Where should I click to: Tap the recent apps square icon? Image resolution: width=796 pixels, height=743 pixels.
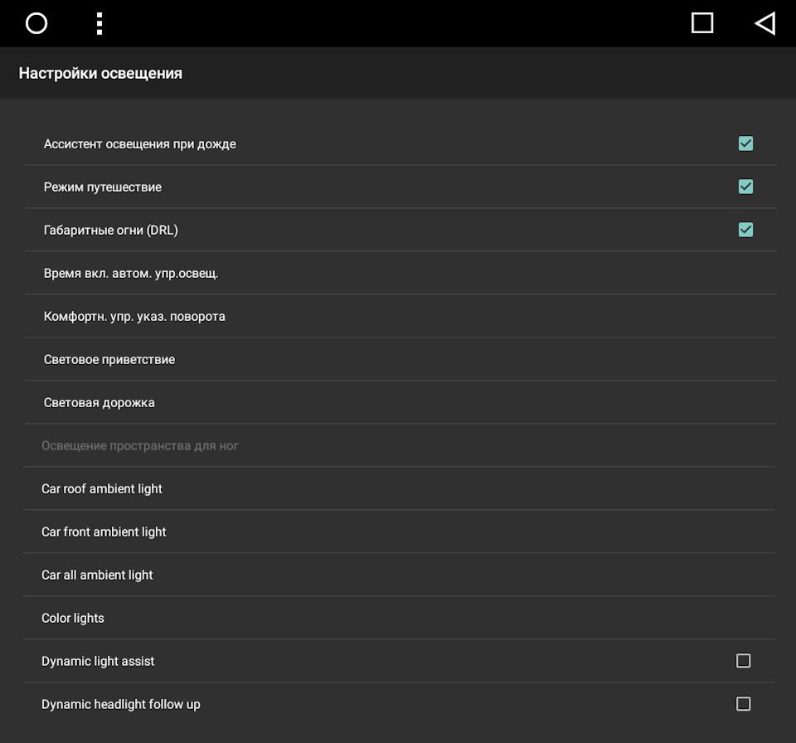702,23
